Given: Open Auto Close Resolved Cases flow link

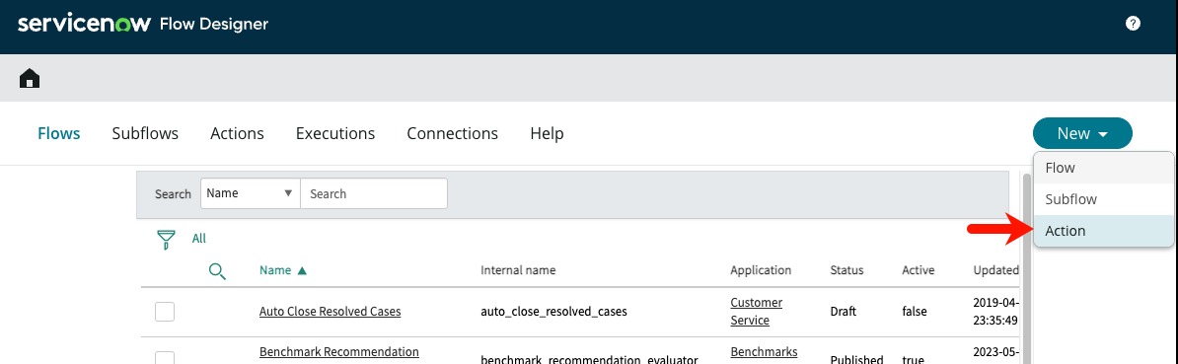Looking at the screenshot, I should (x=330, y=312).
